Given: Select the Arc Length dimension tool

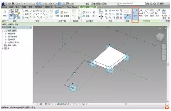Looking at the screenshot, I should 158,13.
